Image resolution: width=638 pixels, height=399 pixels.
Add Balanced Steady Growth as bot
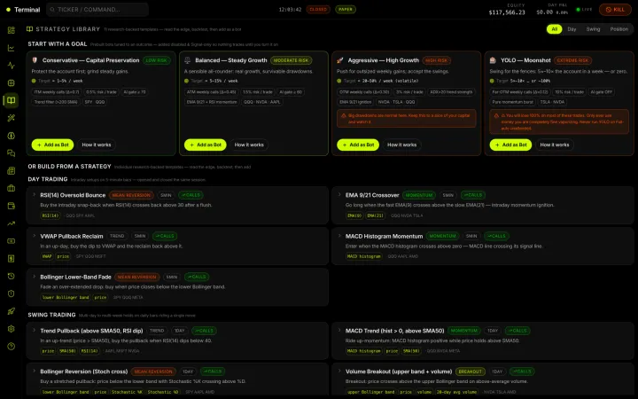pyautogui.click(x=205, y=145)
